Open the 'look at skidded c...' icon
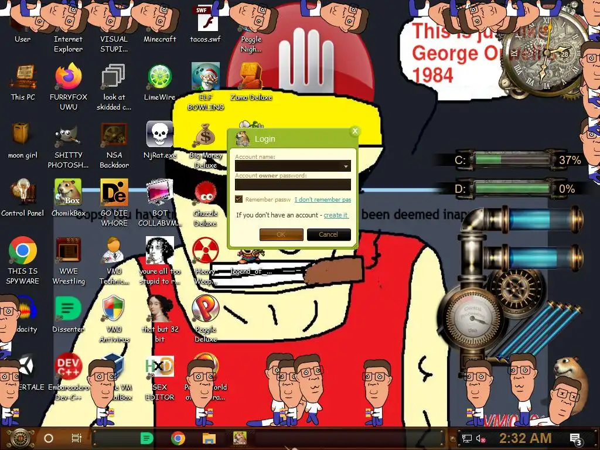 pyautogui.click(x=114, y=87)
